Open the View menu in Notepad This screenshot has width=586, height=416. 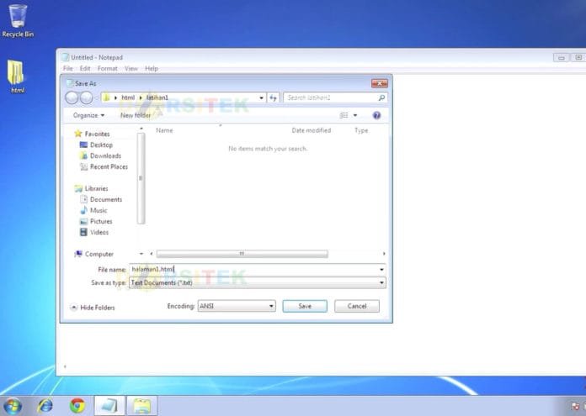point(131,68)
